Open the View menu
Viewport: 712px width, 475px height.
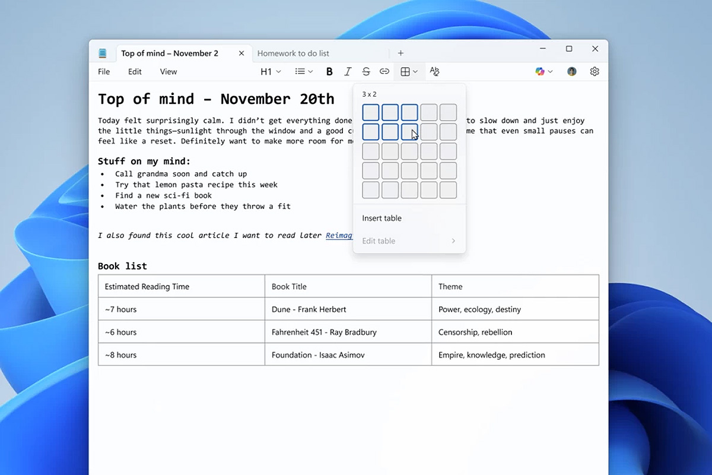pyautogui.click(x=169, y=72)
